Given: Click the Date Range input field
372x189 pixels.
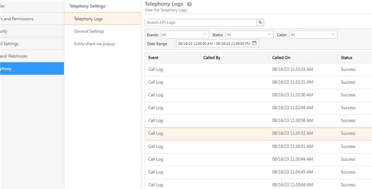Looking at the screenshot, I should pos(213,44).
